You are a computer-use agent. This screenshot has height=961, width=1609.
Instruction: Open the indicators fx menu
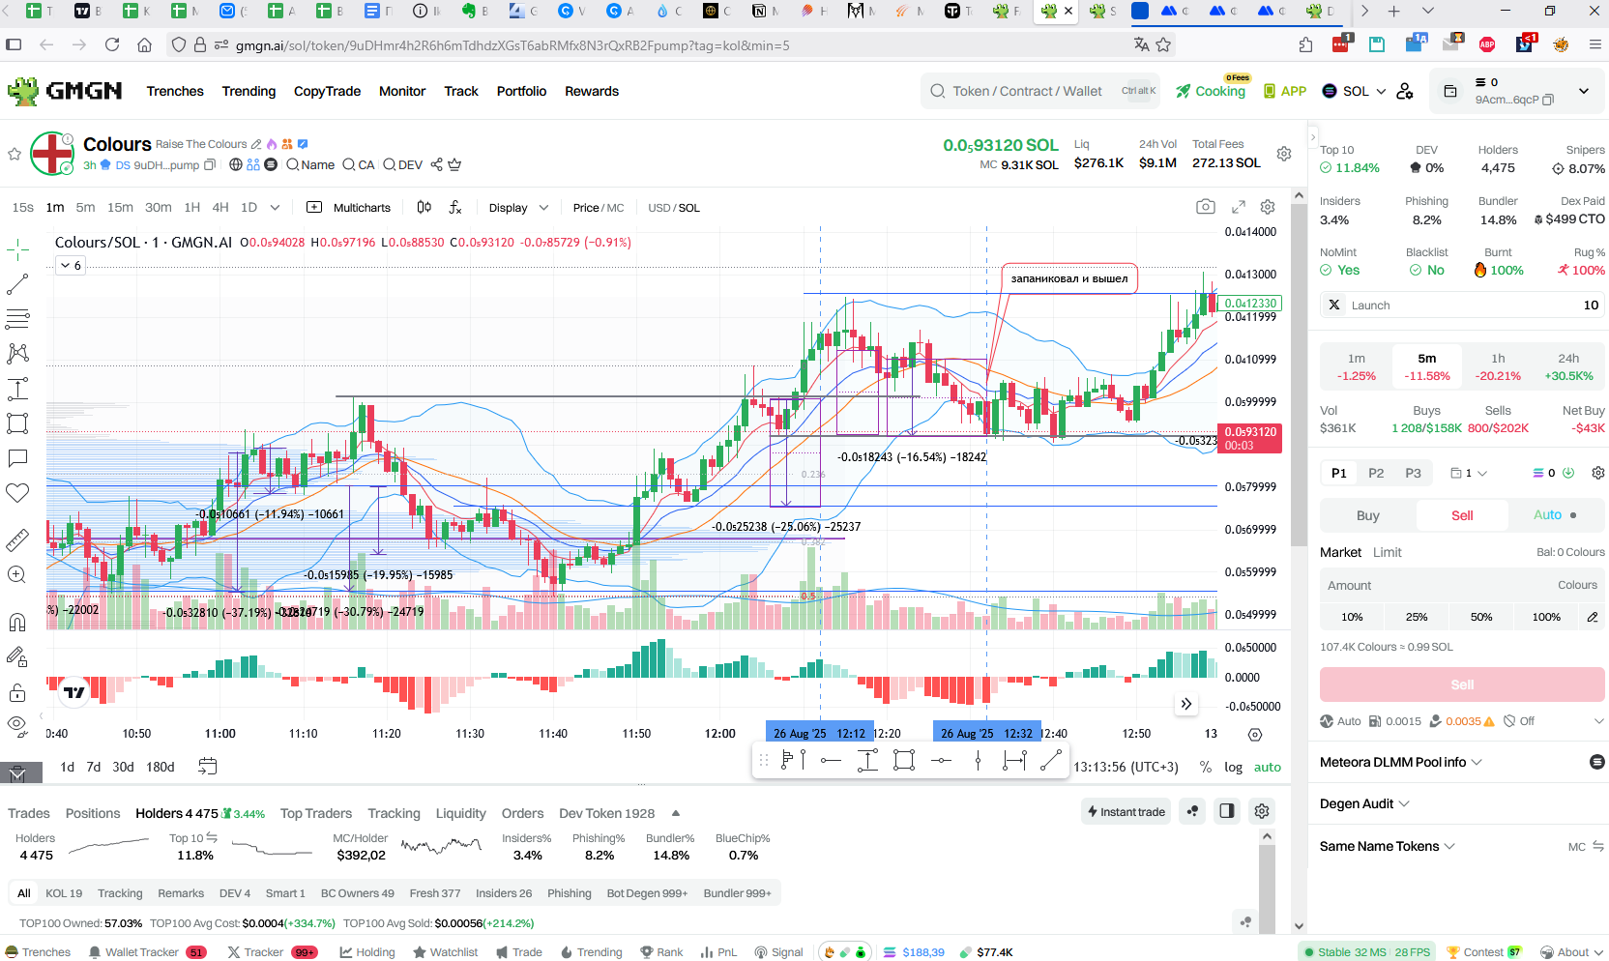click(455, 207)
